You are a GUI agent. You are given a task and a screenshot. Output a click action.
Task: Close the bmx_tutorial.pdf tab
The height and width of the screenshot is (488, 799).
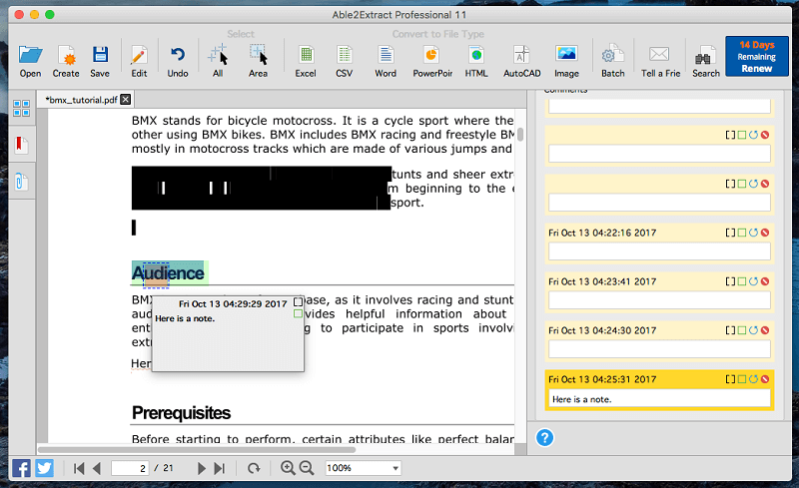(126, 100)
